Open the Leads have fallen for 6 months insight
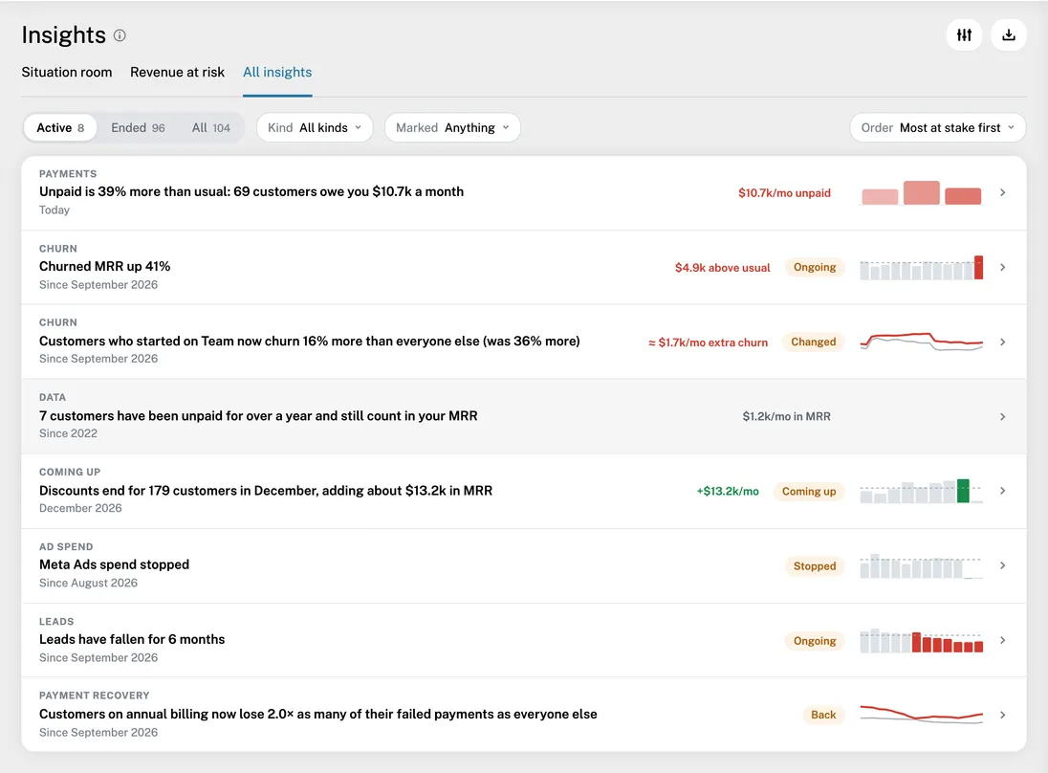 (524, 641)
